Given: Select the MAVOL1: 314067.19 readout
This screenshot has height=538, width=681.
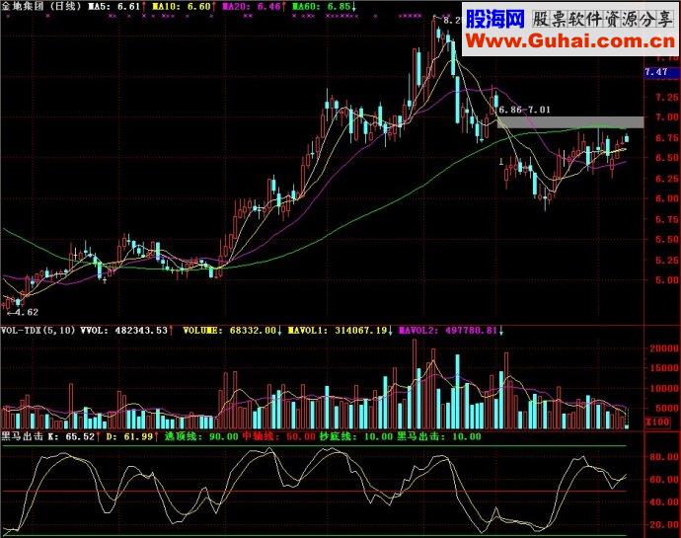Looking at the screenshot, I should tap(340, 331).
